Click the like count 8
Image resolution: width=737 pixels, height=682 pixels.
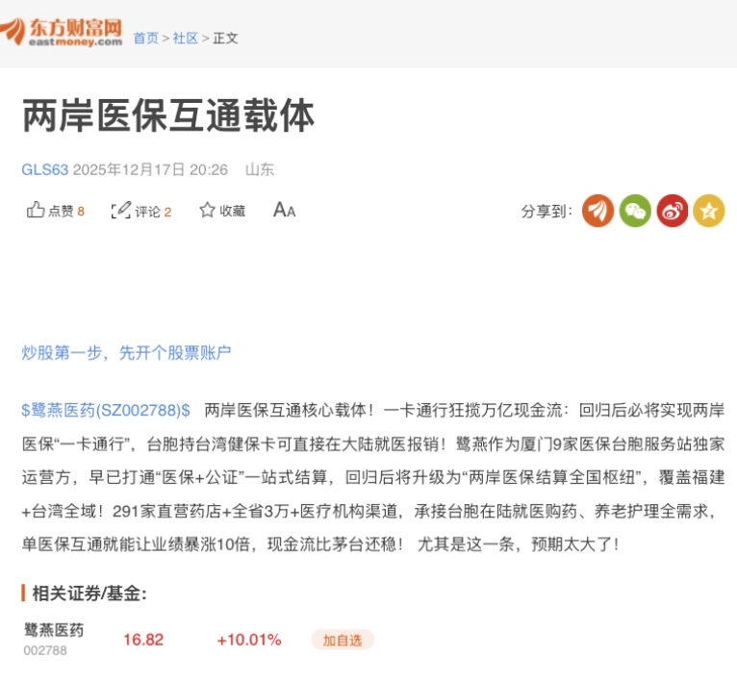[x=81, y=212]
